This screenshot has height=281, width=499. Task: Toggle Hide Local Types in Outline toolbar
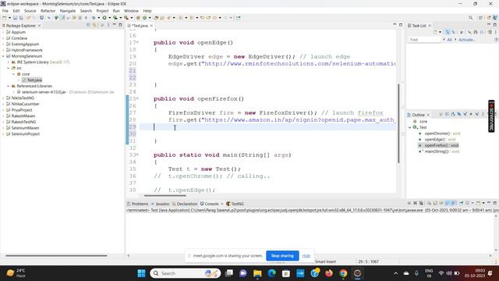(476, 114)
